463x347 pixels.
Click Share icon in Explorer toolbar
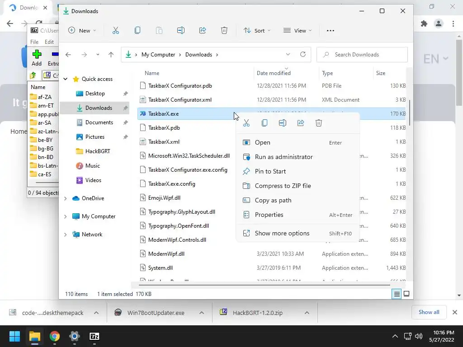coord(203,30)
